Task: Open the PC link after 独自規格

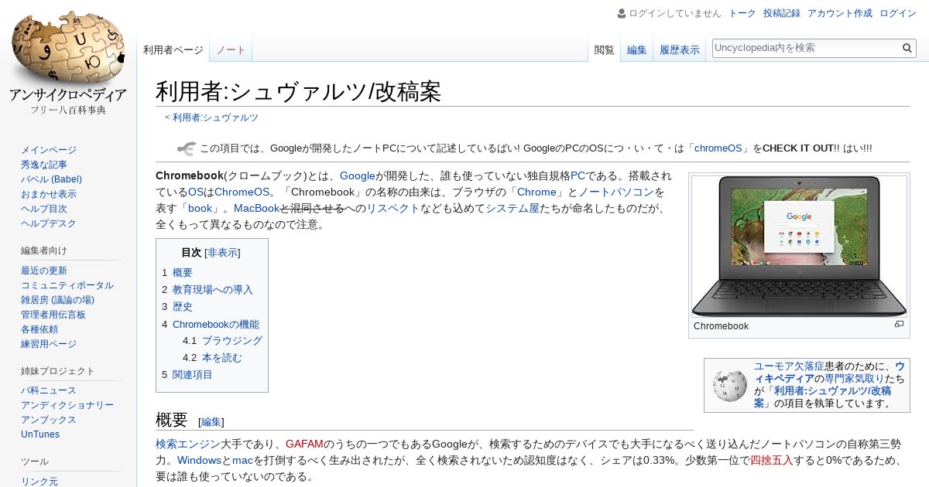Action: 578,175
